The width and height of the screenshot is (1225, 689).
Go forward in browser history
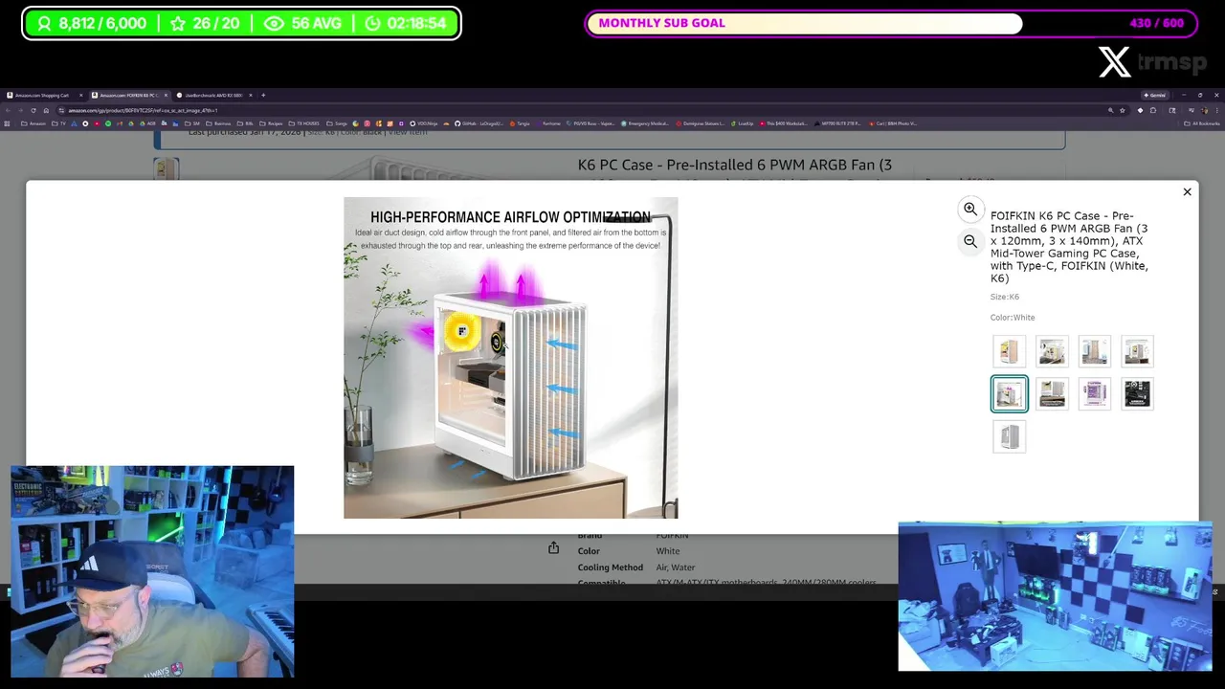coord(20,110)
